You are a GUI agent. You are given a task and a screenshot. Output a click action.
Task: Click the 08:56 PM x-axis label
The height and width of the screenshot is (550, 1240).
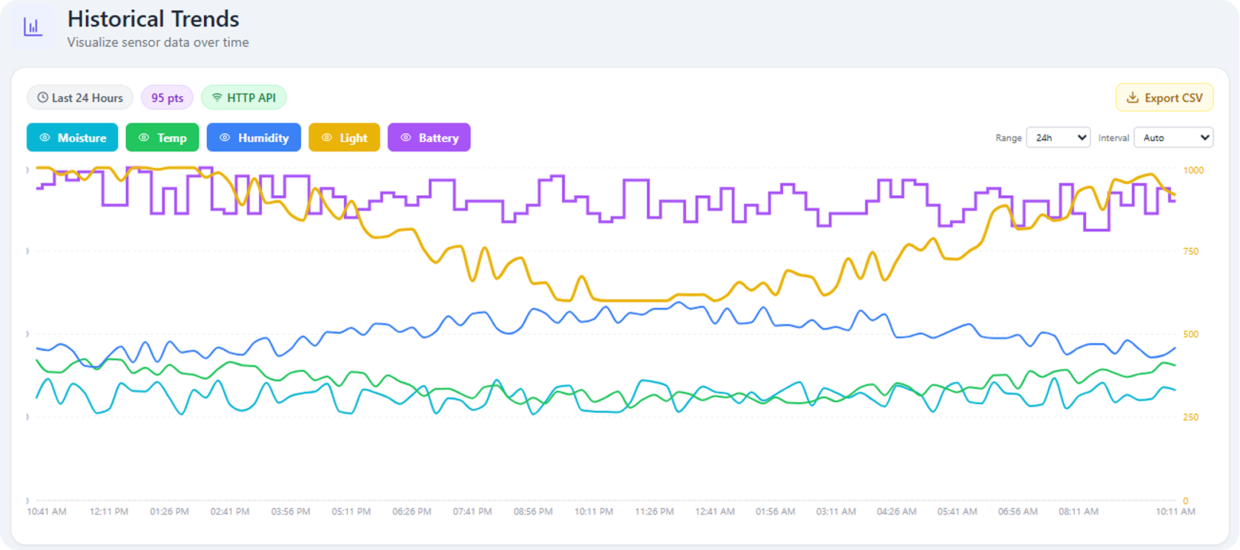(533, 512)
